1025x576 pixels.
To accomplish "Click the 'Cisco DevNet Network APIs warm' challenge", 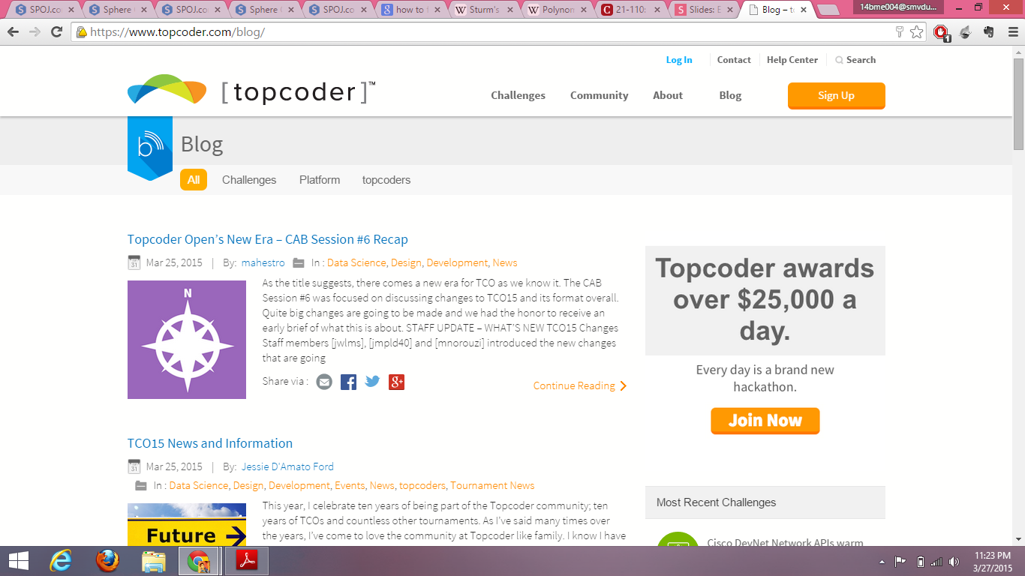I will click(785, 542).
